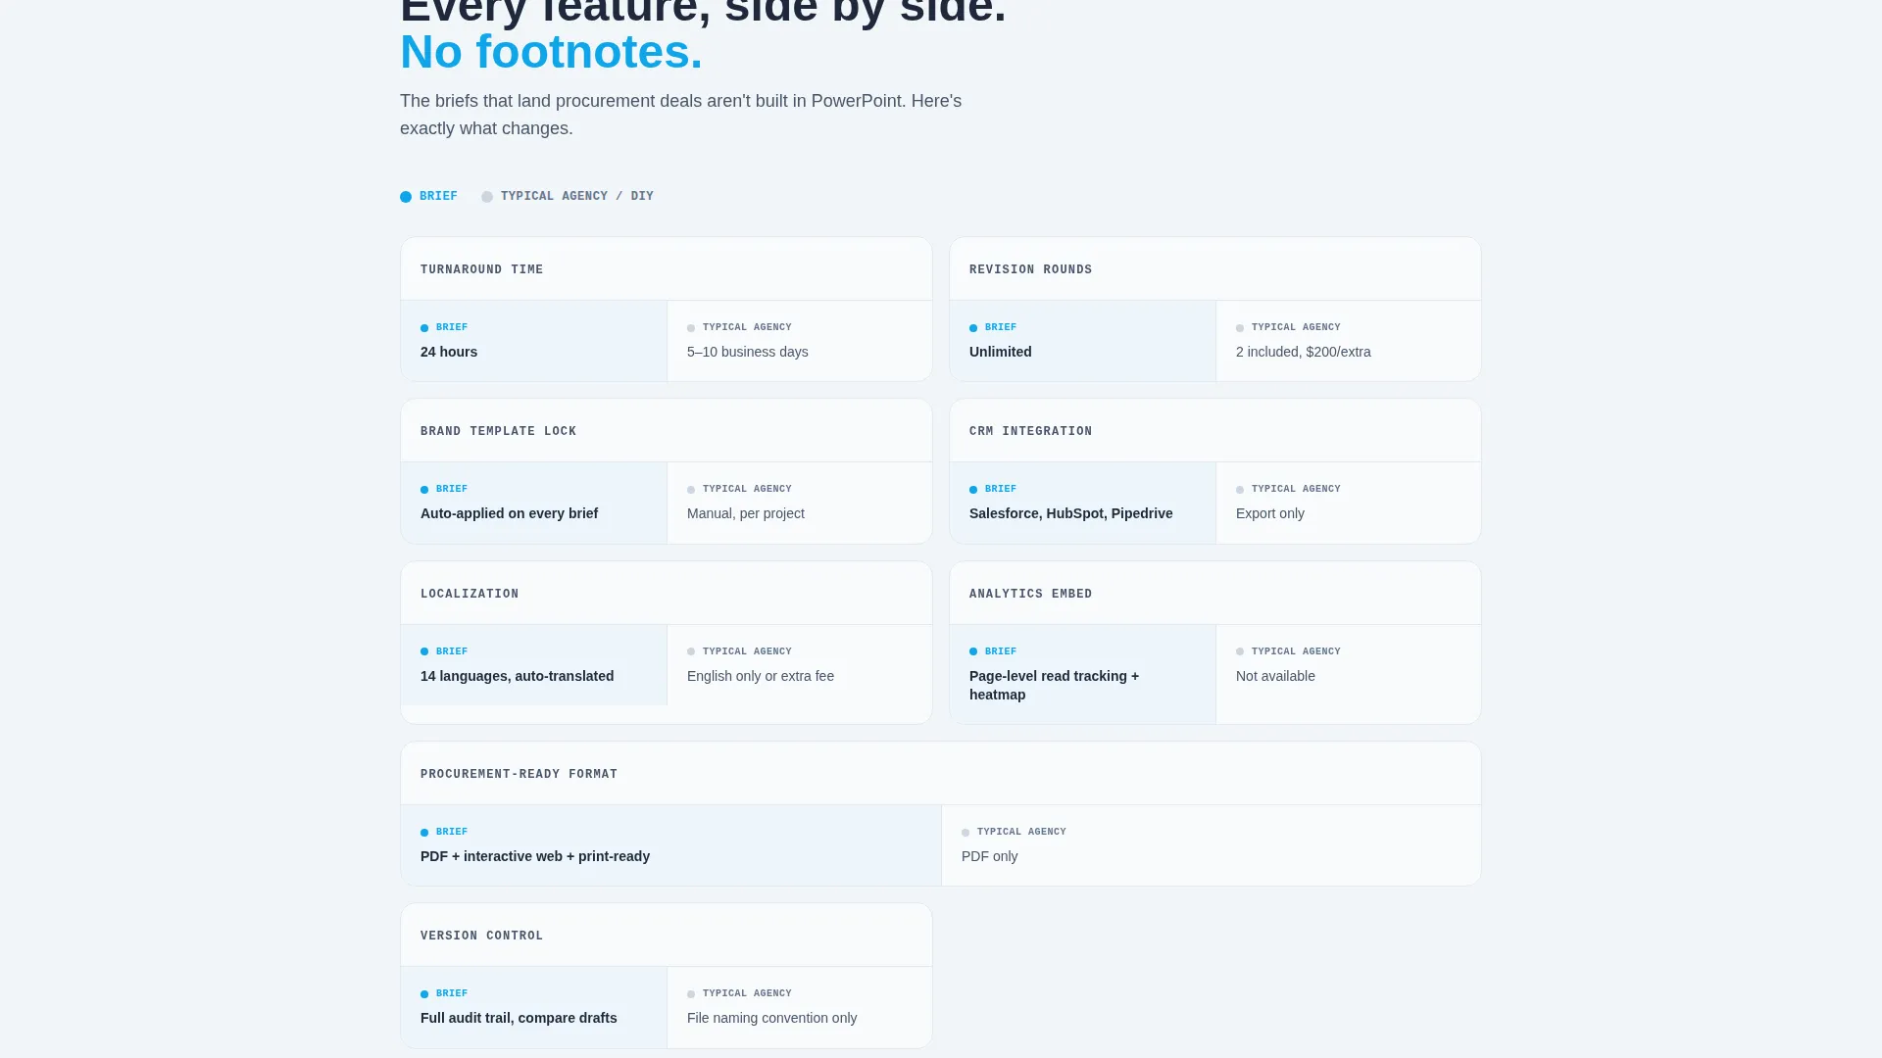The width and height of the screenshot is (1882, 1058).
Task: Click blue dot above 'PDF + interactive web + print-ready'
Action: click(424, 833)
